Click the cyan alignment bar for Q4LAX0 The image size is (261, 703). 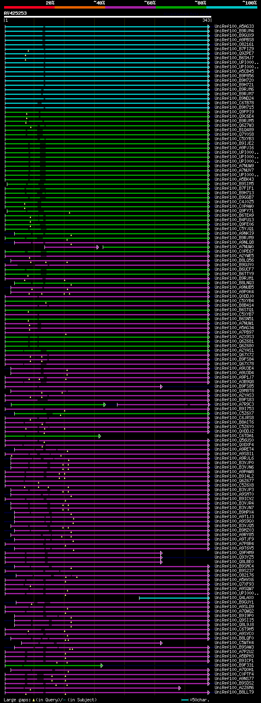point(174,598)
